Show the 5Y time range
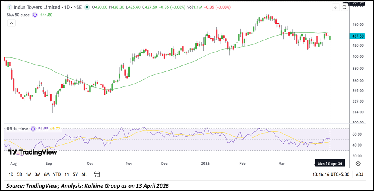This screenshot has height=191, width=374. coord(75,174)
